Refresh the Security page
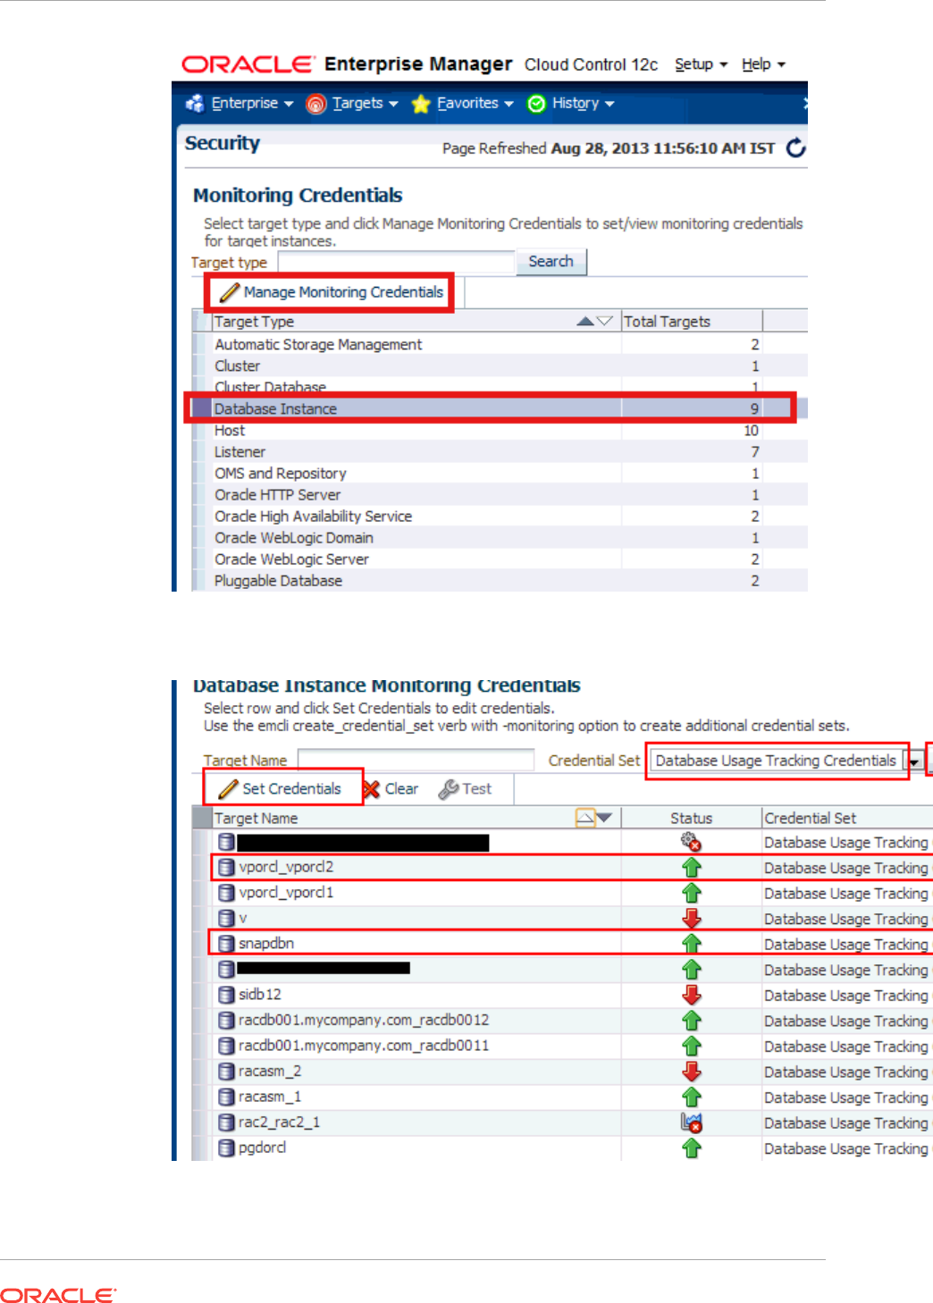933x1303 pixels. tap(795, 147)
